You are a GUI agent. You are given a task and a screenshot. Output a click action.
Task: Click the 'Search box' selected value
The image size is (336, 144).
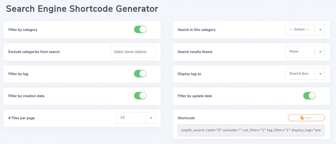299,74
